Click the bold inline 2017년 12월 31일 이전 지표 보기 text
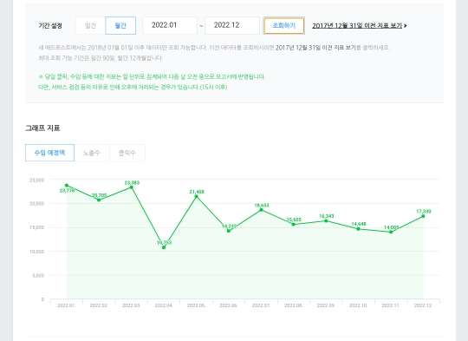This screenshot has height=341, width=468. coord(315,48)
